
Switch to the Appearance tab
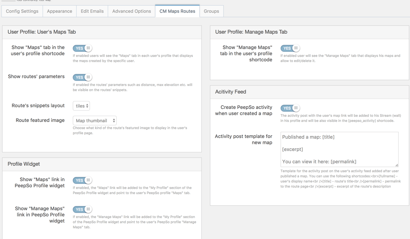59,11
